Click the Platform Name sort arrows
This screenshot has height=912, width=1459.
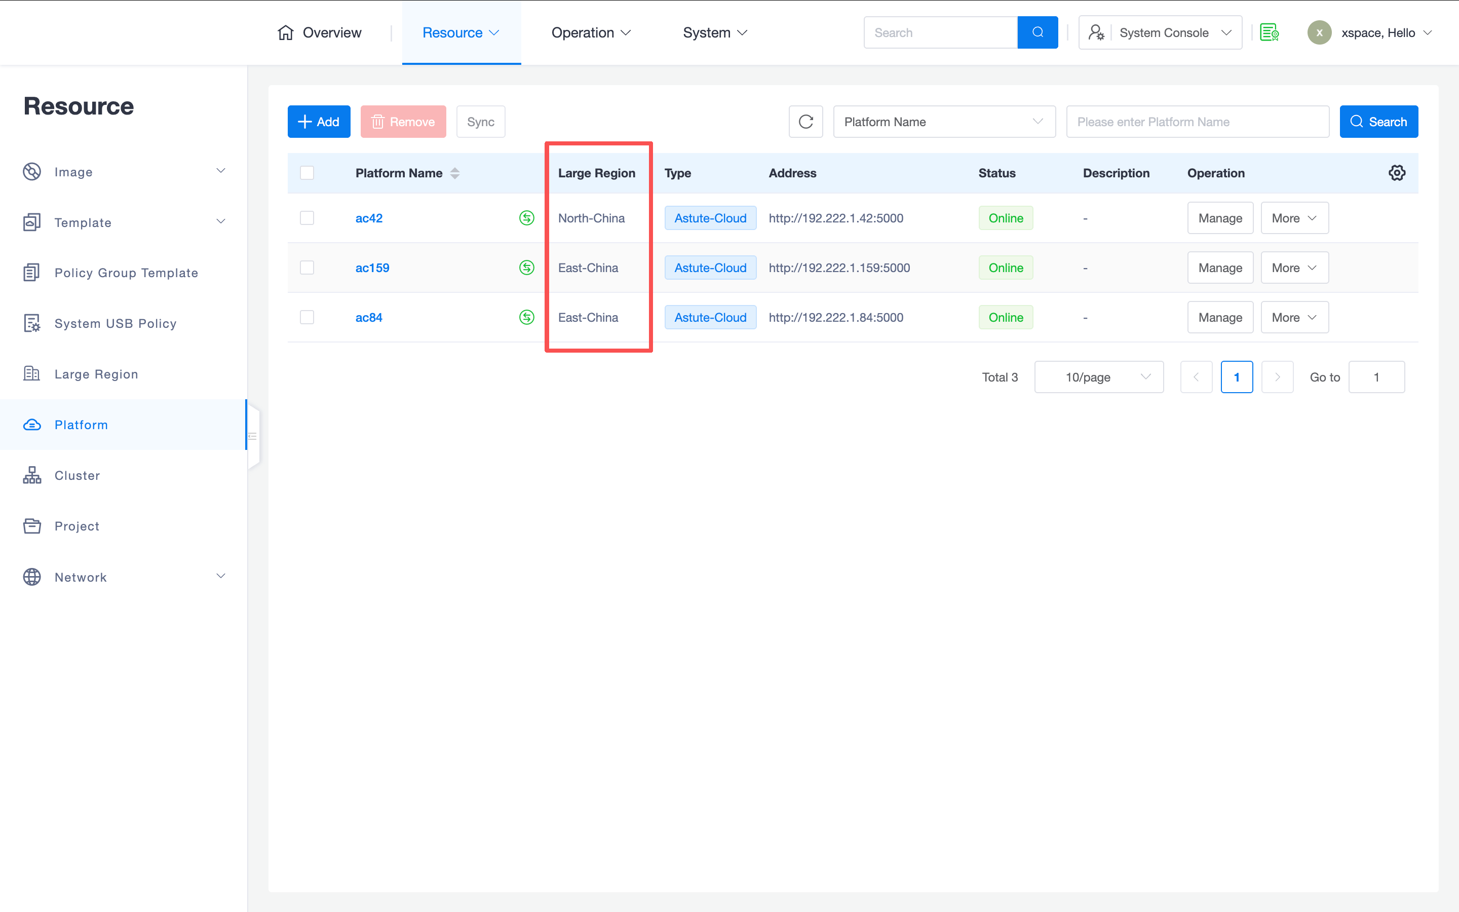pos(455,173)
